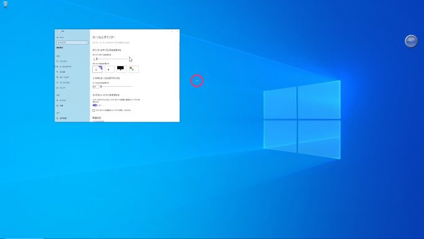Select the white pointer color option

[x=97, y=69]
